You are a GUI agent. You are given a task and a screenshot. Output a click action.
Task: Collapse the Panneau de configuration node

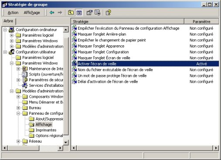(18, 113)
